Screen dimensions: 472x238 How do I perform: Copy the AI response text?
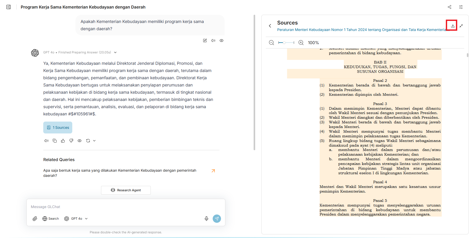[55, 141]
